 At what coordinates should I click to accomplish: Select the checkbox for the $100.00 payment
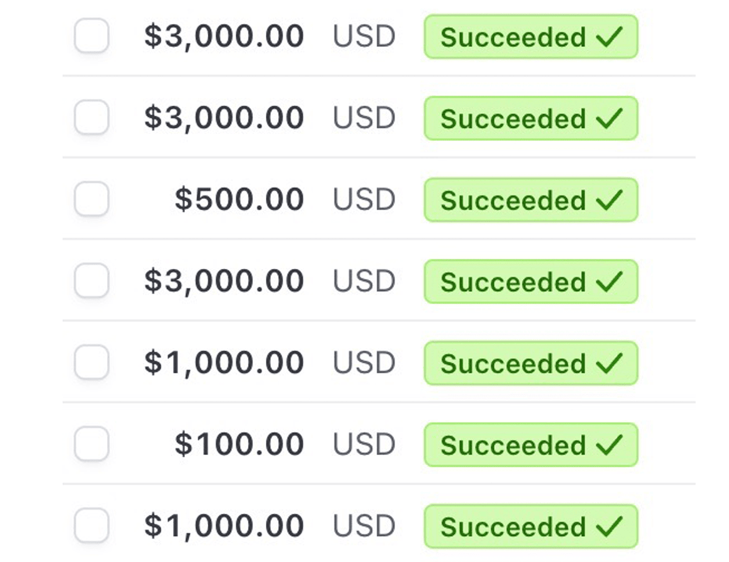(92, 444)
